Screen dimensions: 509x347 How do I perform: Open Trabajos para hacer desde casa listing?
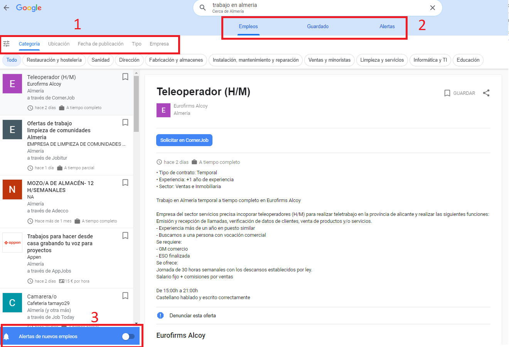[60, 243]
